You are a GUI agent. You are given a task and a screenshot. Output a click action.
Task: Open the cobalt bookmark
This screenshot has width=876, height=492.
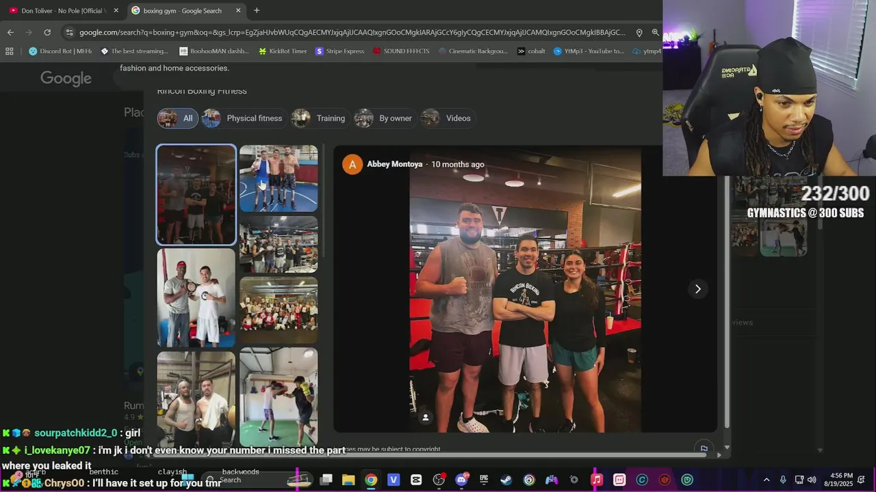(531, 51)
